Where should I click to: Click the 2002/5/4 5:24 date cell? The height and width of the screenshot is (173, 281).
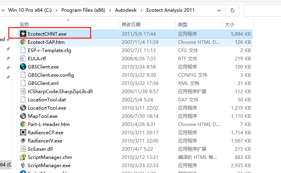(137, 100)
